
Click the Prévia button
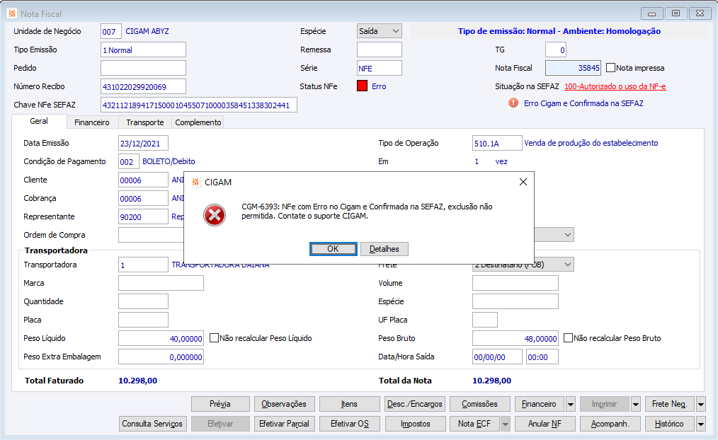[x=220, y=405]
